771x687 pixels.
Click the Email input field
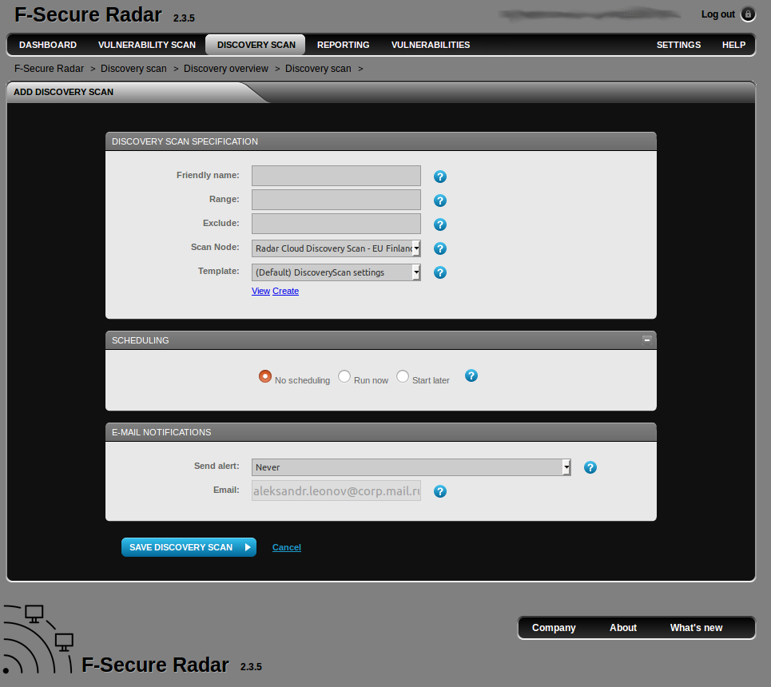[336, 490]
